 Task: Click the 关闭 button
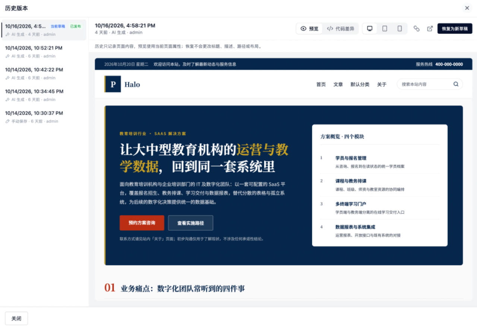[16, 318]
